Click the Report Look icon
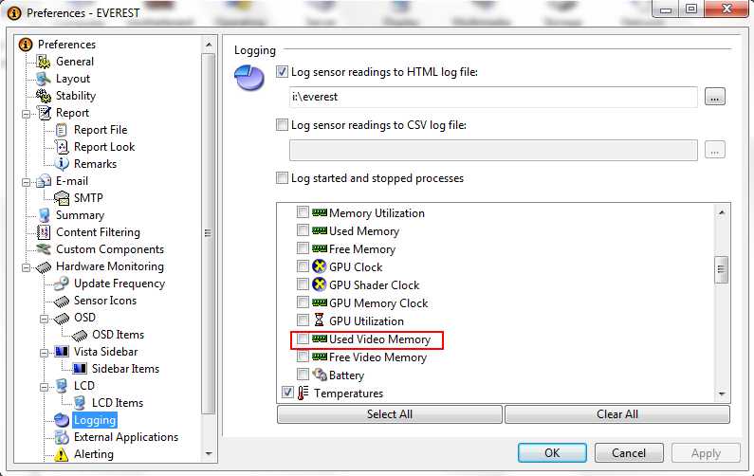 [x=62, y=147]
